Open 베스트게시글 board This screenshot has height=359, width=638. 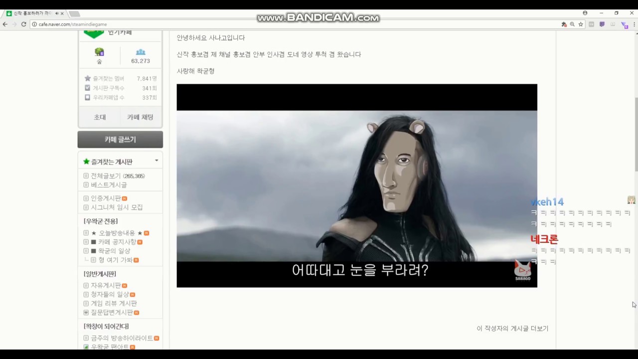[109, 185]
